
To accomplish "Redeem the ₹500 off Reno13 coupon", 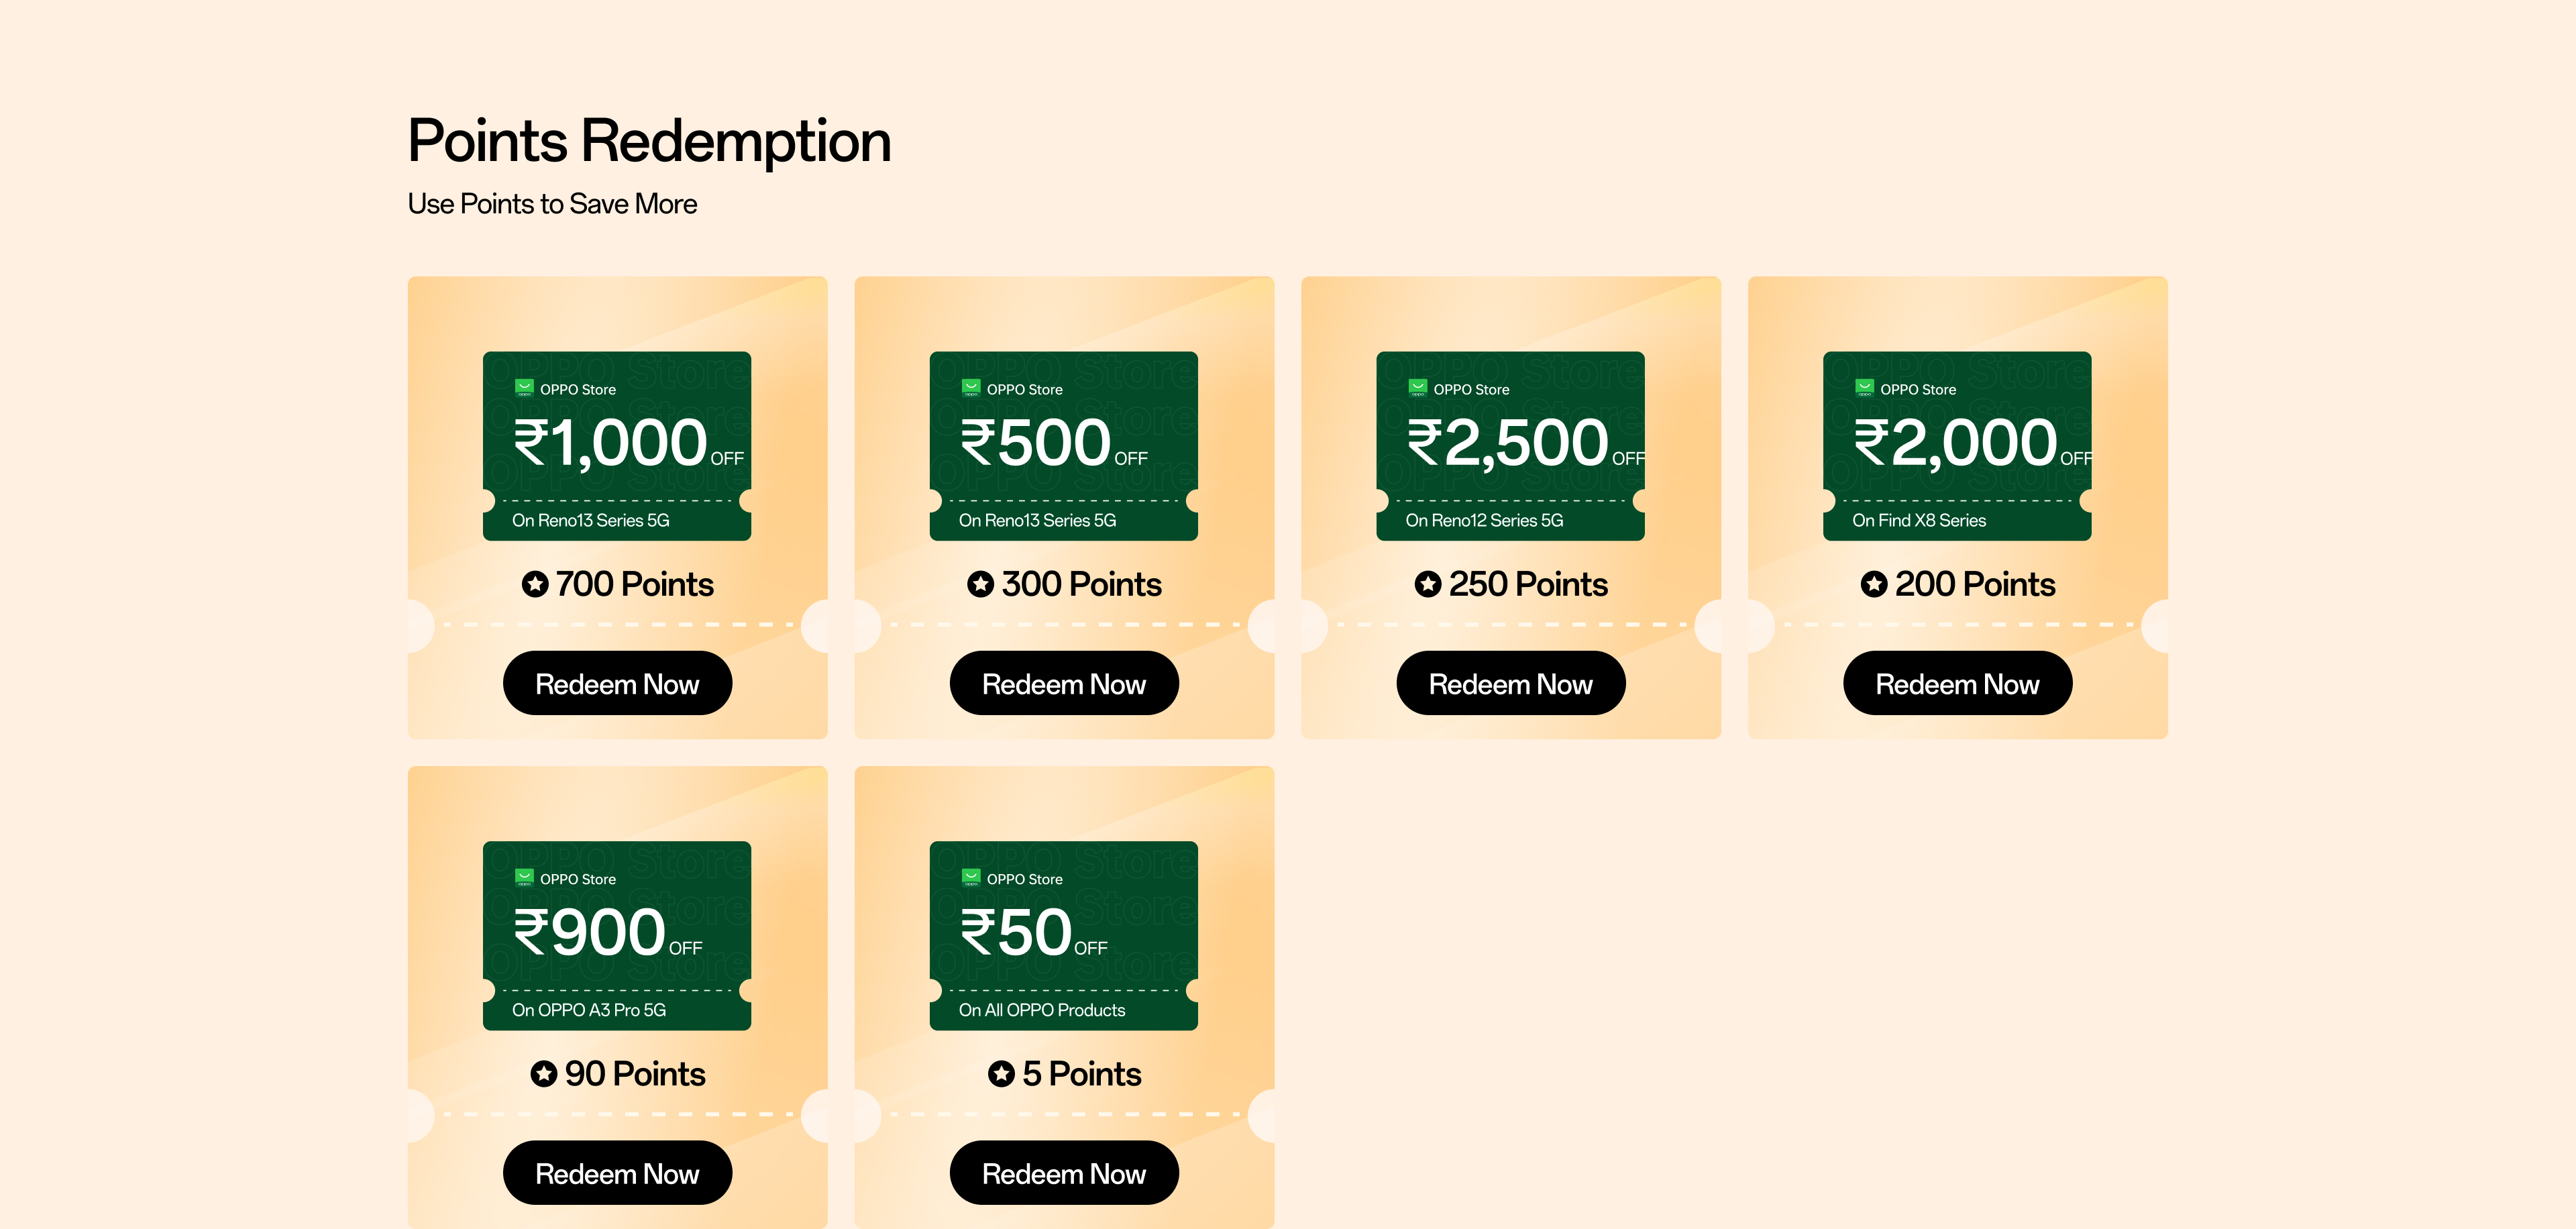I will click(x=1063, y=683).
